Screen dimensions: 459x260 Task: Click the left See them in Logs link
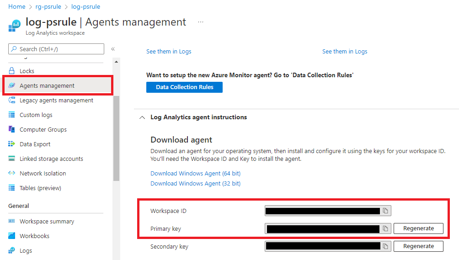click(x=169, y=52)
